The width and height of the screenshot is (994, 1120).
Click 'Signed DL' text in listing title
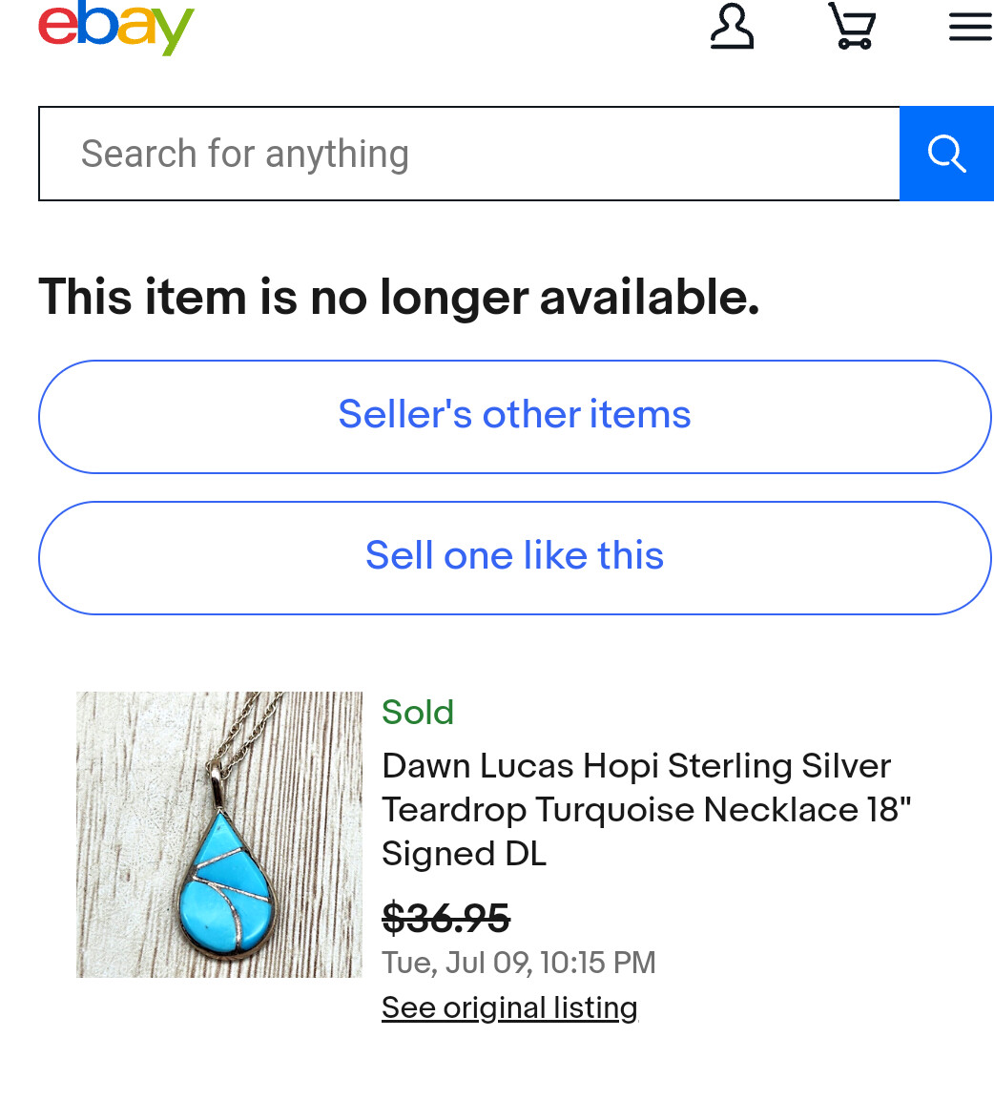point(465,854)
